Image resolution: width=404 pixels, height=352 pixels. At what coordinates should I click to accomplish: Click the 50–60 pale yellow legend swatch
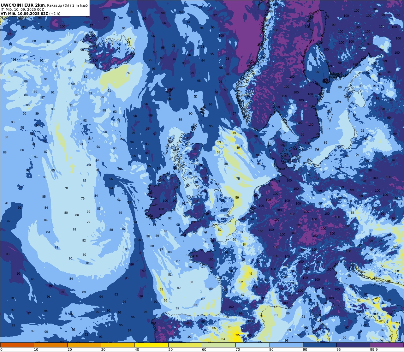(185, 345)
